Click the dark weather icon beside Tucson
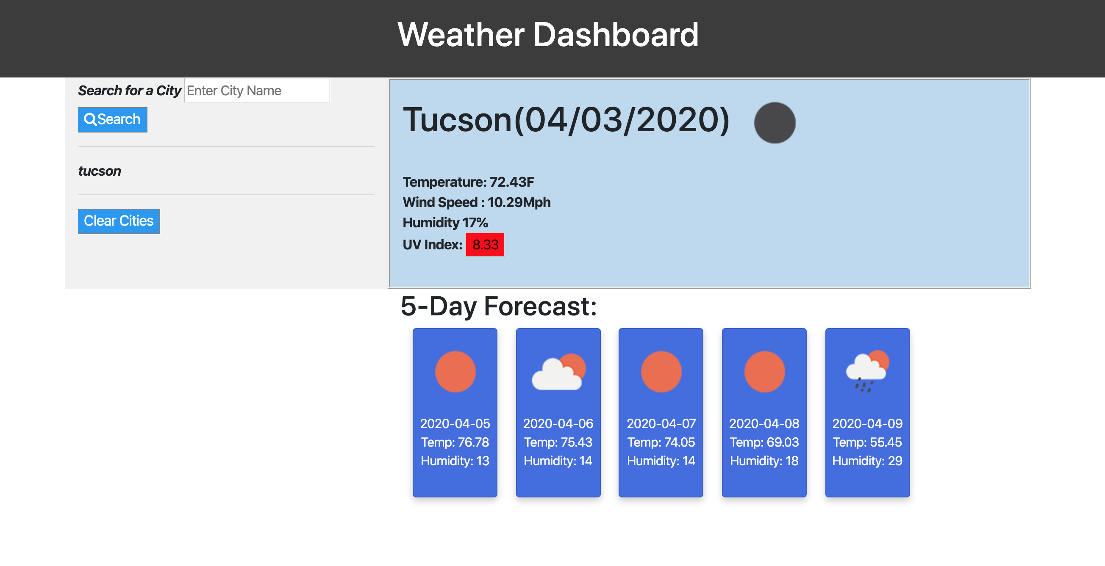The image size is (1105, 566). pyautogui.click(x=774, y=122)
